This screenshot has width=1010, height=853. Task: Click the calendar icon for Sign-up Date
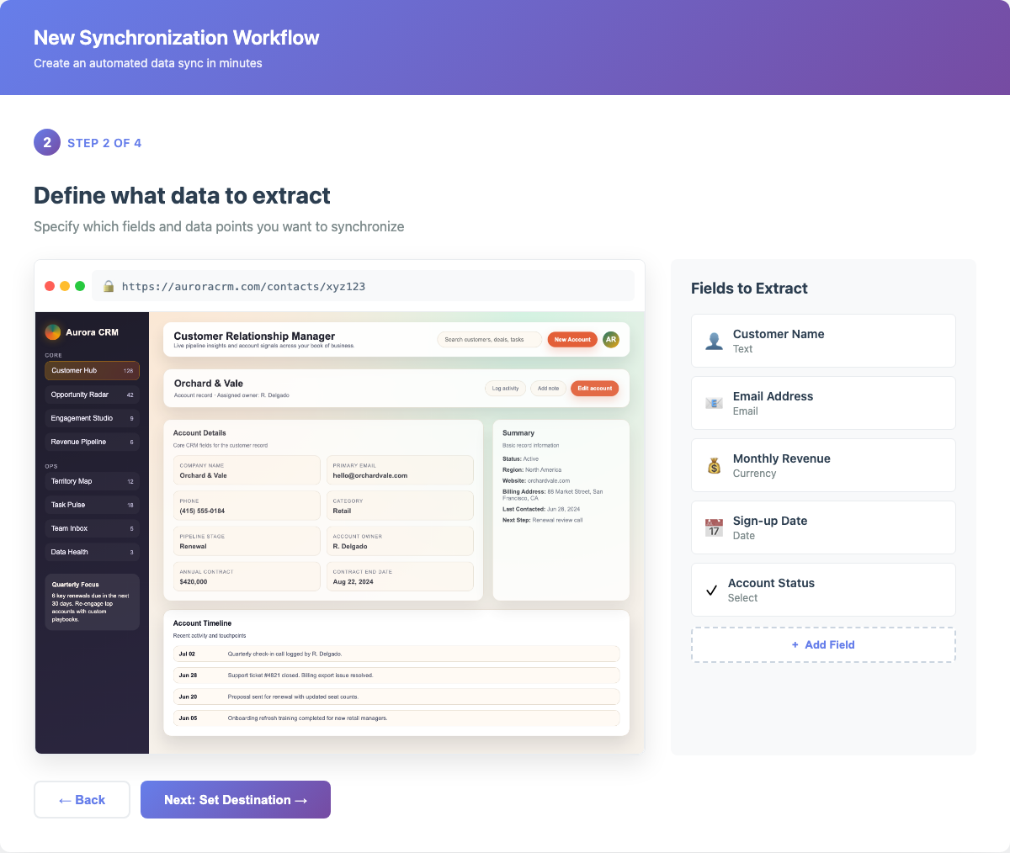[714, 527]
